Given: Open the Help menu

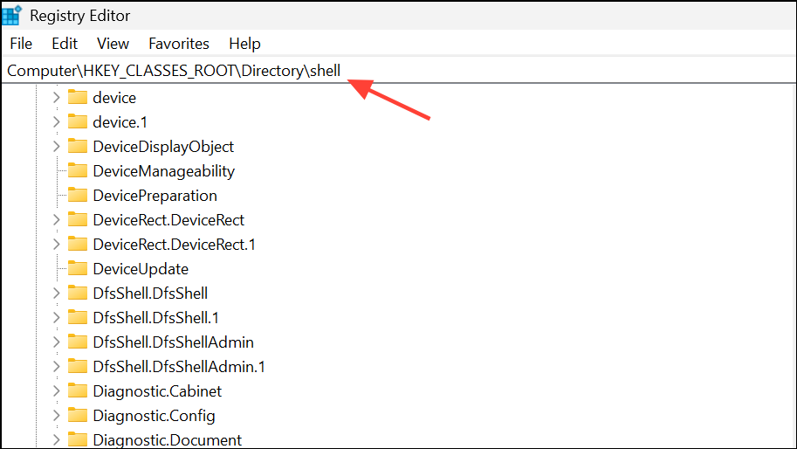Looking at the screenshot, I should [x=244, y=44].
